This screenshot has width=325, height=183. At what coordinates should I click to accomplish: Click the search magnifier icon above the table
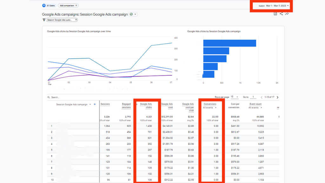pyautogui.click(x=49, y=97)
